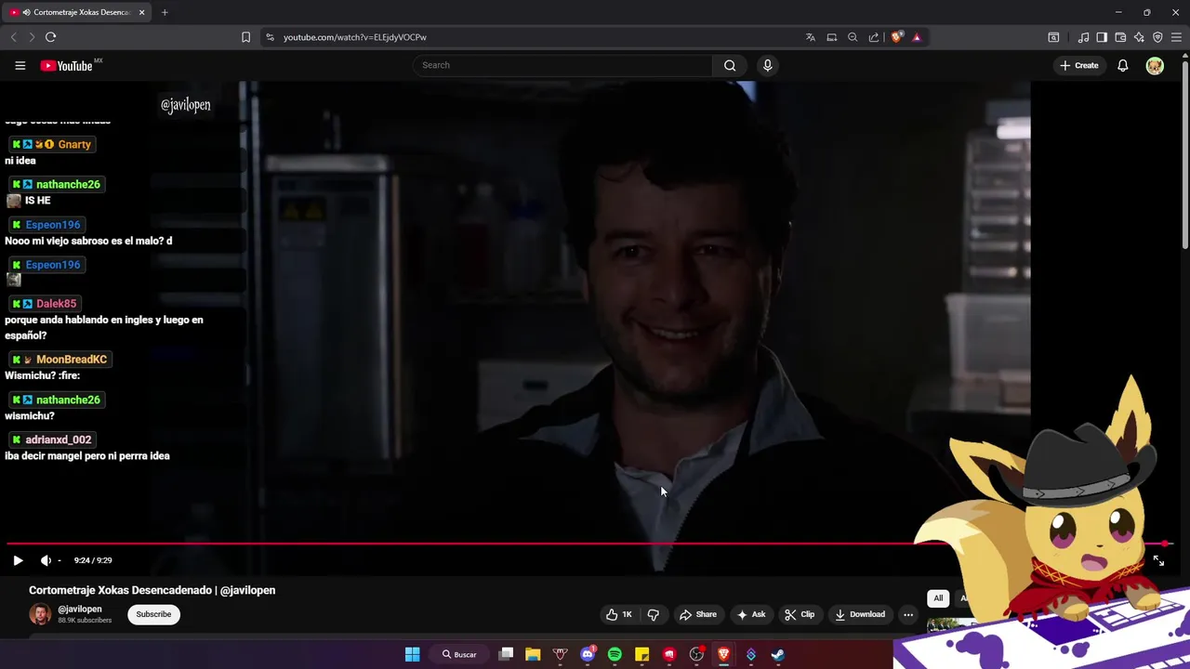This screenshot has width=1190, height=669.
Task: Open the @javilopen channel name link
Action: 80,610
